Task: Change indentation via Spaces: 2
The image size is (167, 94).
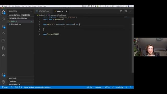Action: pyautogui.click(x=99, y=87)
